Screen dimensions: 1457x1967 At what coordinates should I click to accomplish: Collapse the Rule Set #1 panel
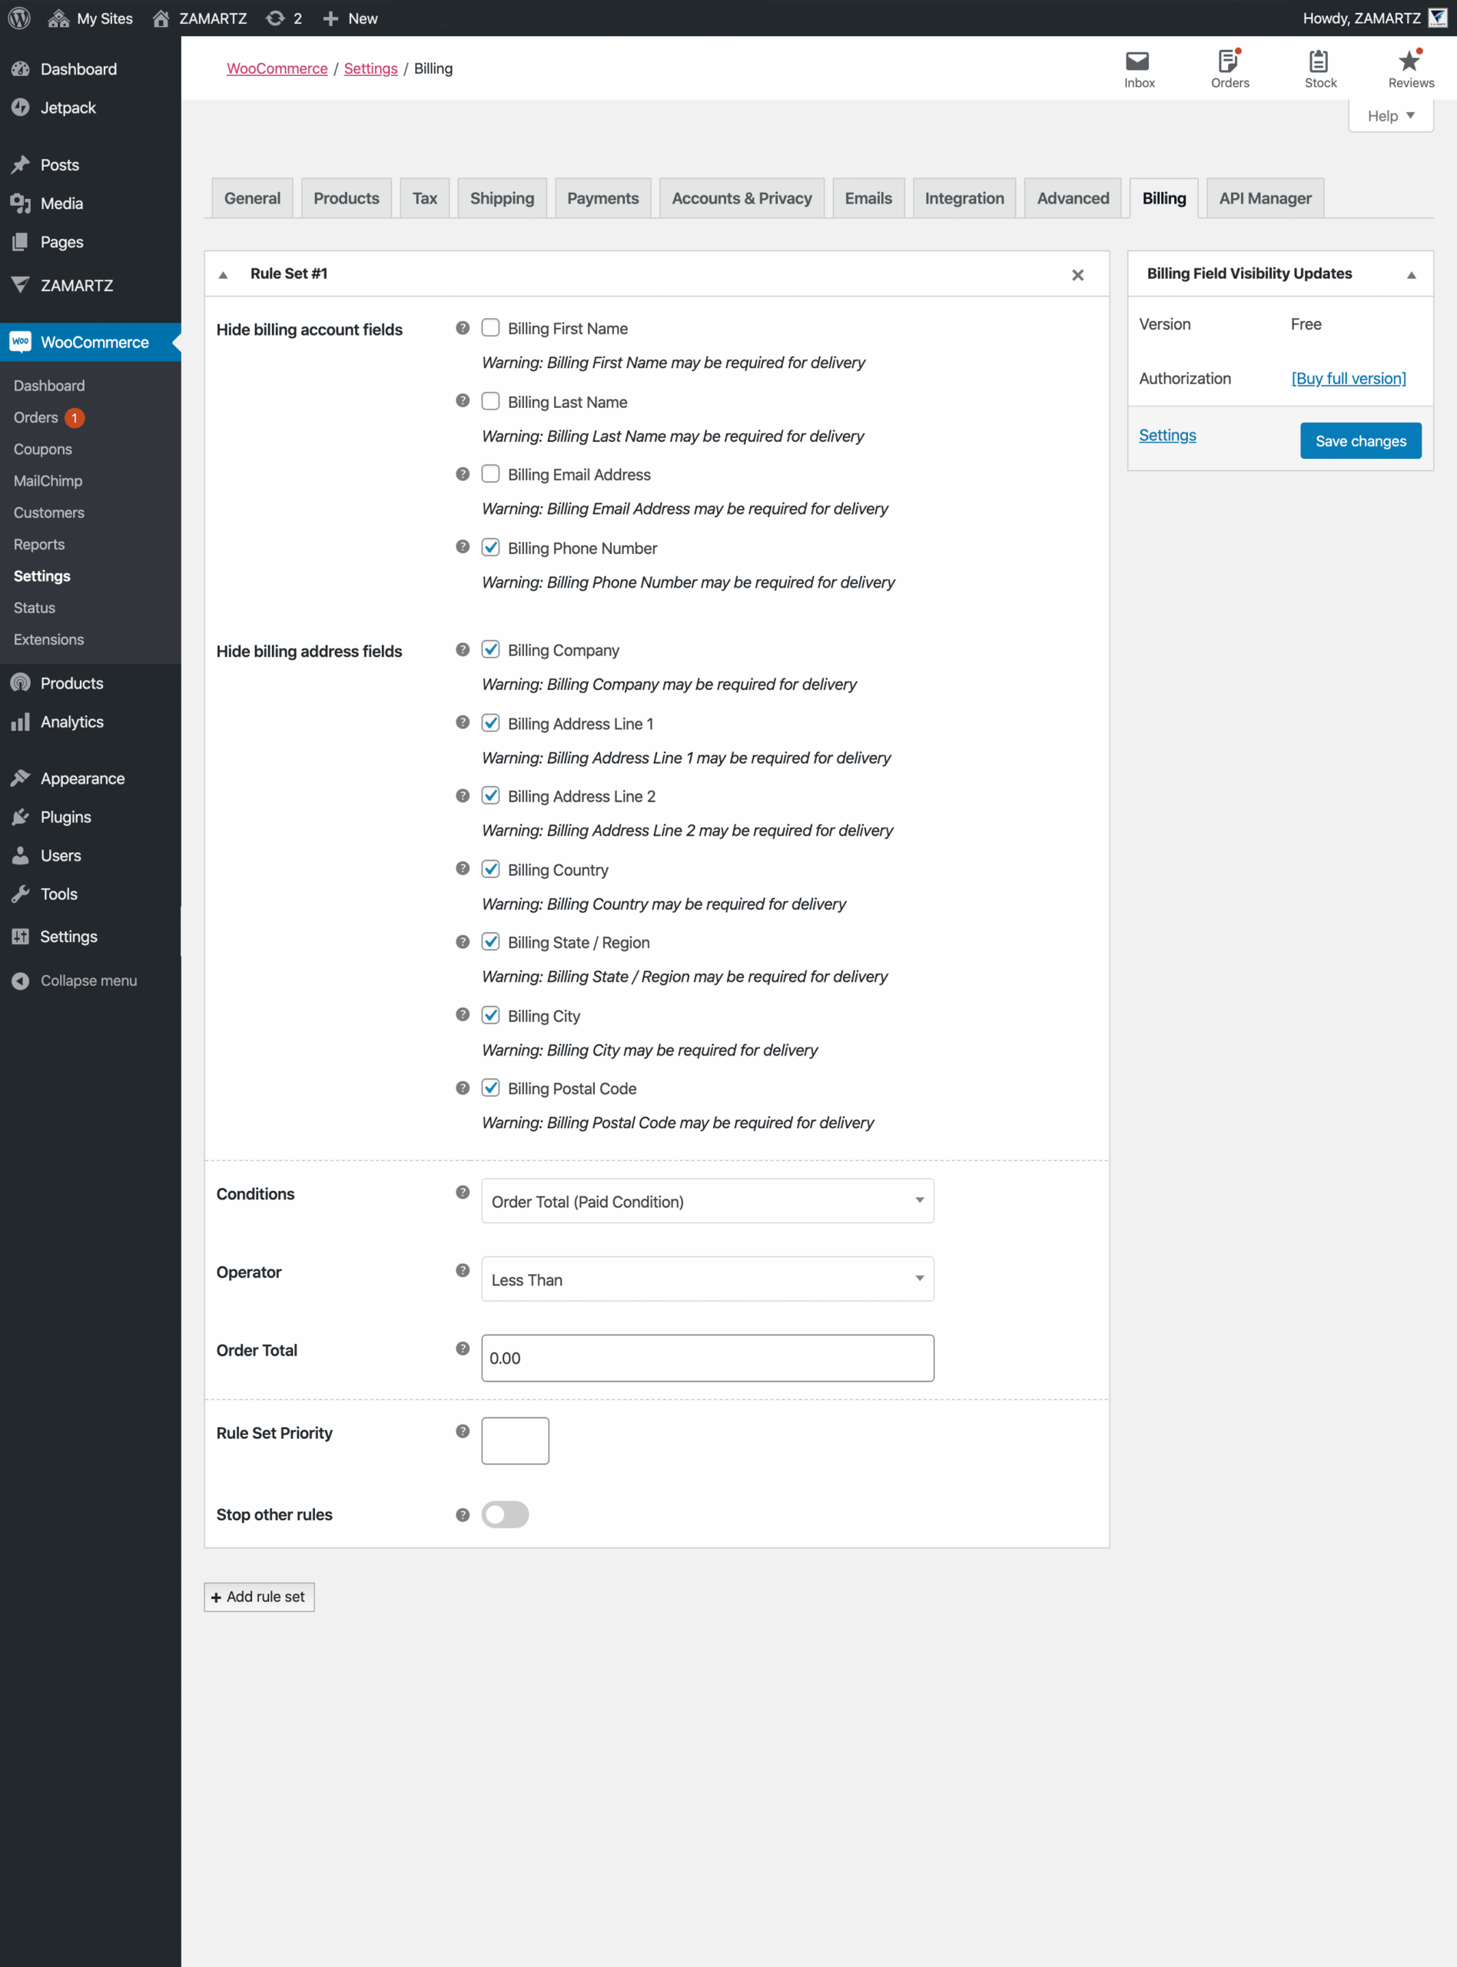pos(223,274)
